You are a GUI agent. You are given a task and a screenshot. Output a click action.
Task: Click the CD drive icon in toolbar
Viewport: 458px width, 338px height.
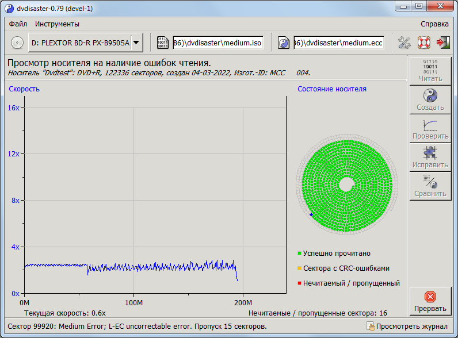(17, 43)
